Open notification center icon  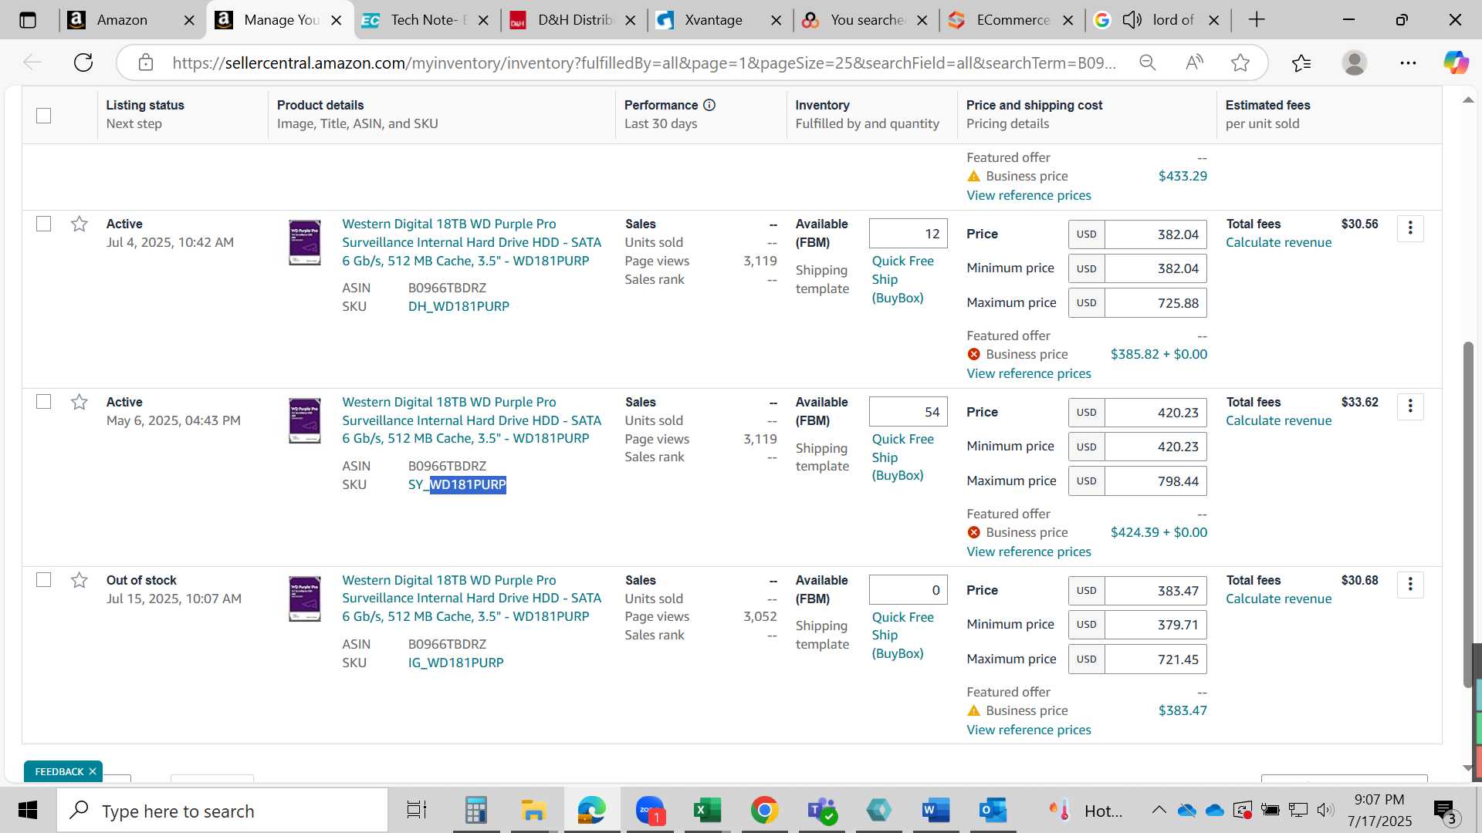pos(1444,811)
